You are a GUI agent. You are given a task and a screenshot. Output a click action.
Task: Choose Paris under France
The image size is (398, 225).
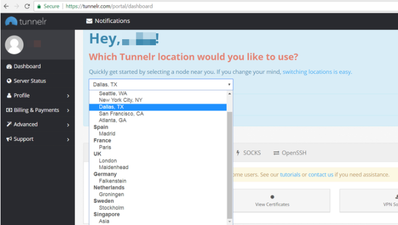[x=158, y=147]
